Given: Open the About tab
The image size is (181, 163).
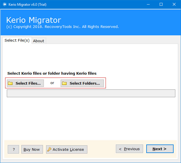Looking at the screenshot, I should tap(39, 41).
